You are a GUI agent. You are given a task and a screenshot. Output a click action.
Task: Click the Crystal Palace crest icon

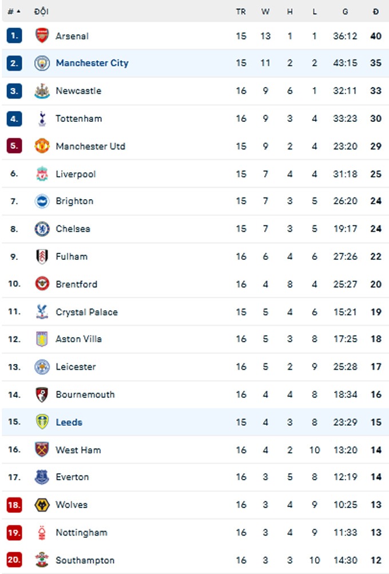coord(42,312)
